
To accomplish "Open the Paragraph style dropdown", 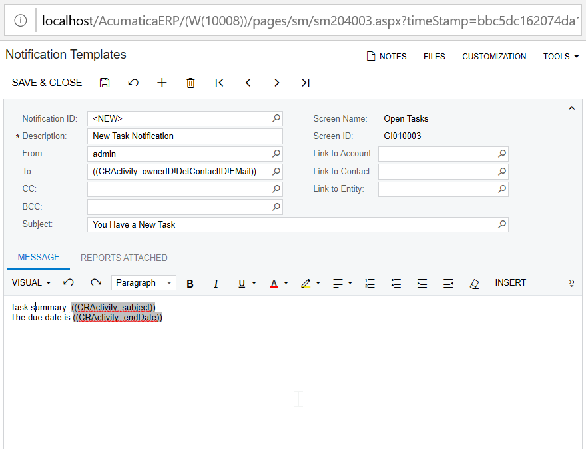I will [143, 282].
